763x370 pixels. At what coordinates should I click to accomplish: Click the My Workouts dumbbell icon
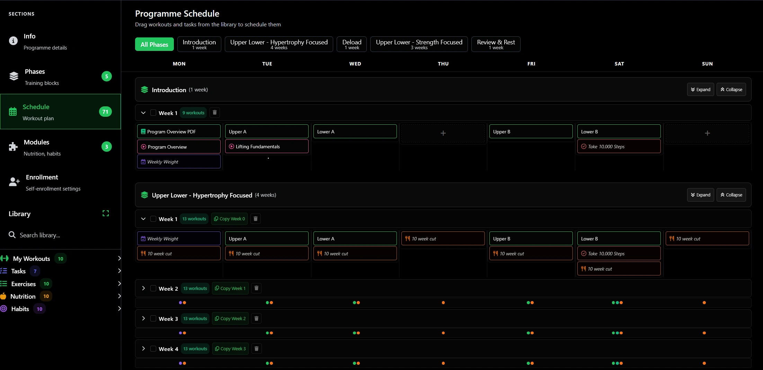[x=5, y=258]
